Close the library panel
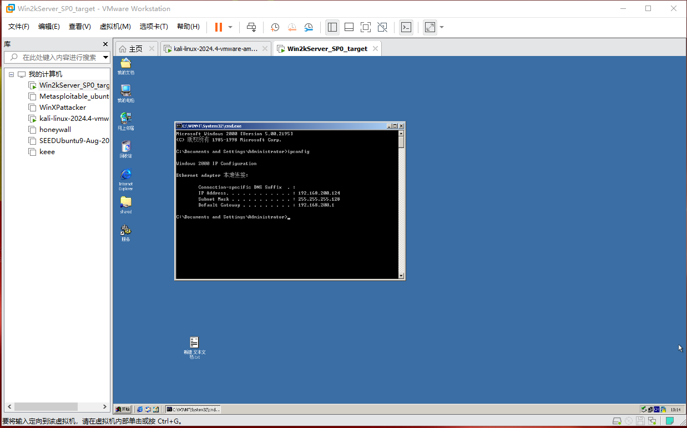The image size is (687, 428). [105, 44]
